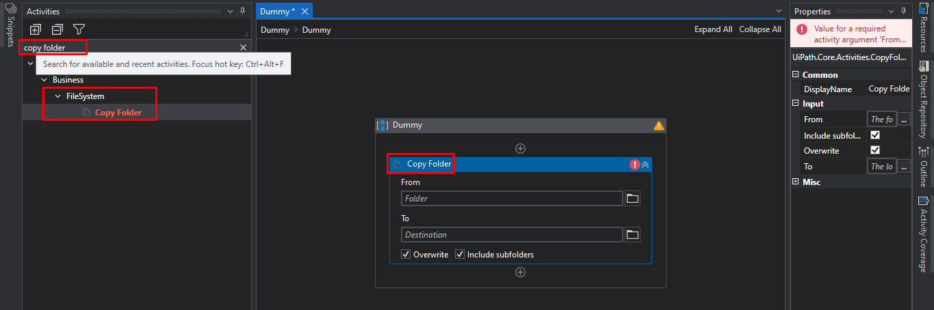Click the From value field in Properties

(881, 119)
